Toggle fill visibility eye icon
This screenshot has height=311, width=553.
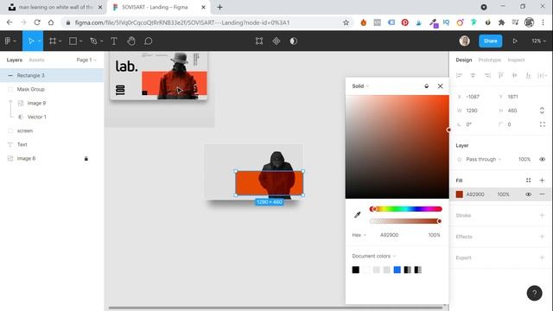(x=528, y=194)
